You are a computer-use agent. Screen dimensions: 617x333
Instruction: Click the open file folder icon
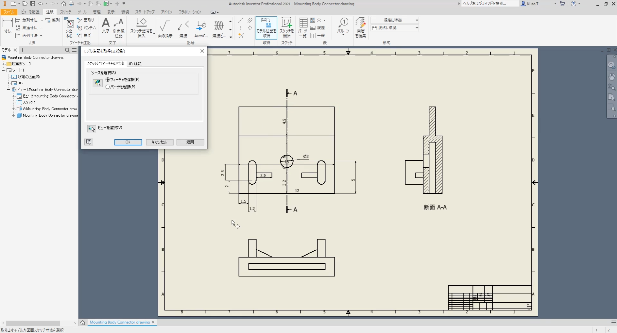tap(25, 4)
